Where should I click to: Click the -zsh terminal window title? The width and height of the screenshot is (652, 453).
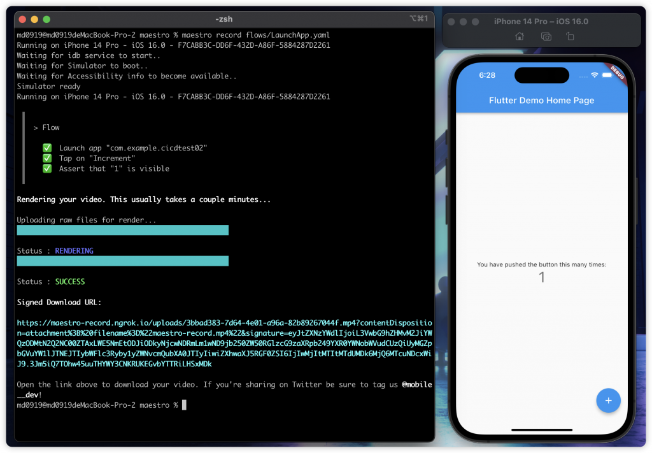tap(224, 19)
